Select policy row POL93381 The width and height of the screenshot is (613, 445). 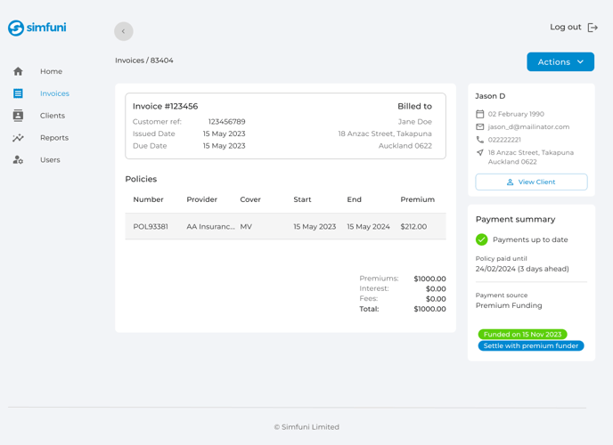[285, 226]
